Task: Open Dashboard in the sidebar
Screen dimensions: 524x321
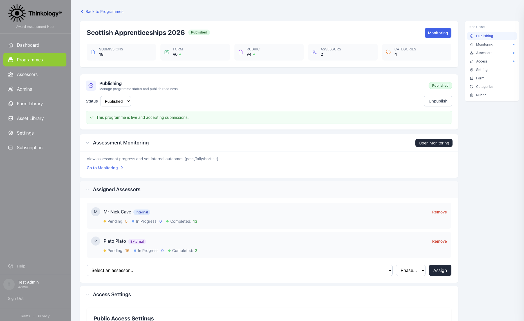Action: click(35, 45)
